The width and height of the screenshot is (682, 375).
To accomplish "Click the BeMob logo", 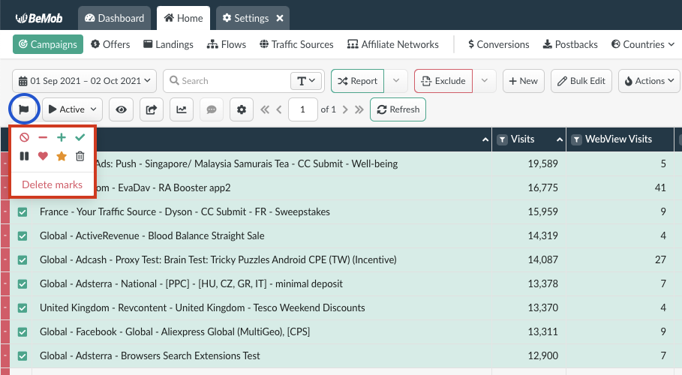I will point(39,18).
